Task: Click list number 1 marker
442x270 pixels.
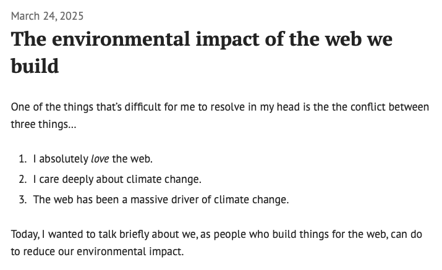Action: [x=23, y=159]
